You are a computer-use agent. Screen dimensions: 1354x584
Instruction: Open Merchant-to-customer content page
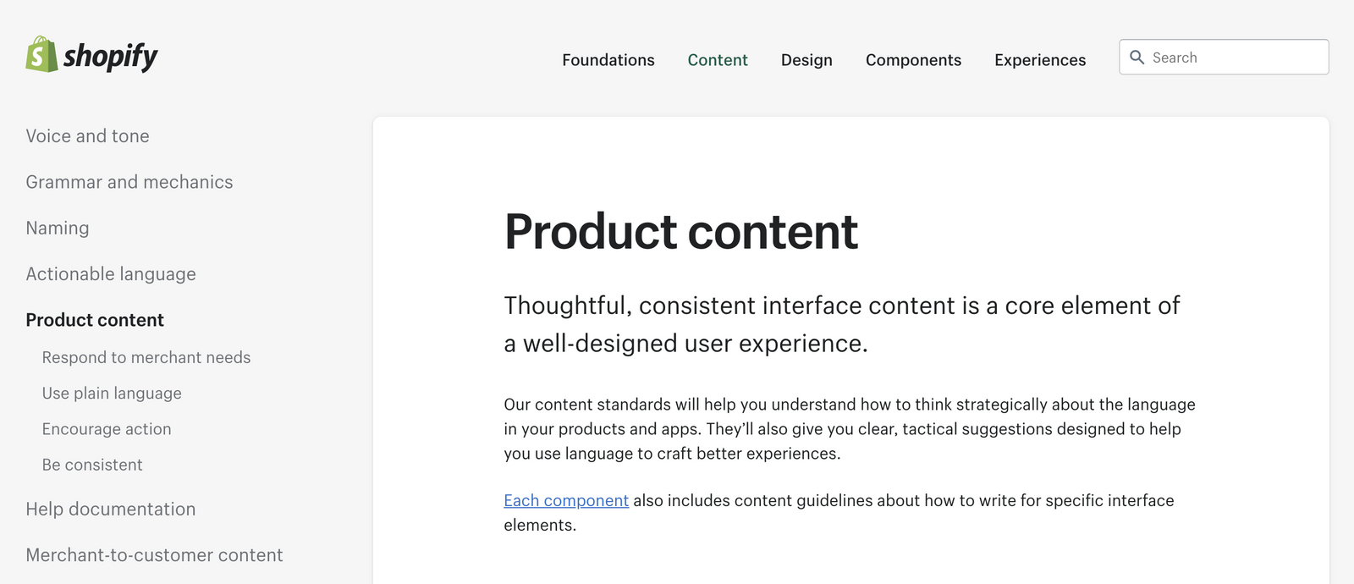(154, 555)
